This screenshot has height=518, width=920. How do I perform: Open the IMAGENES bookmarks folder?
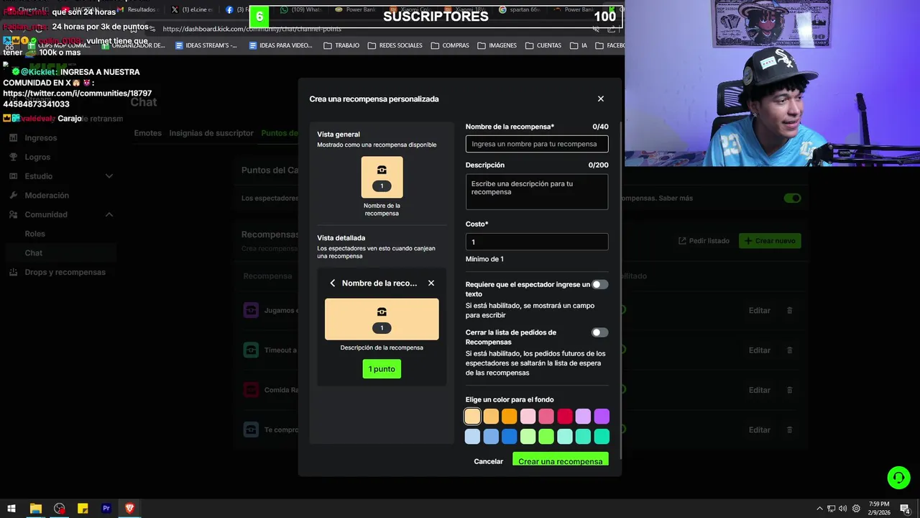pyautogui.click(x=497, y=45)
